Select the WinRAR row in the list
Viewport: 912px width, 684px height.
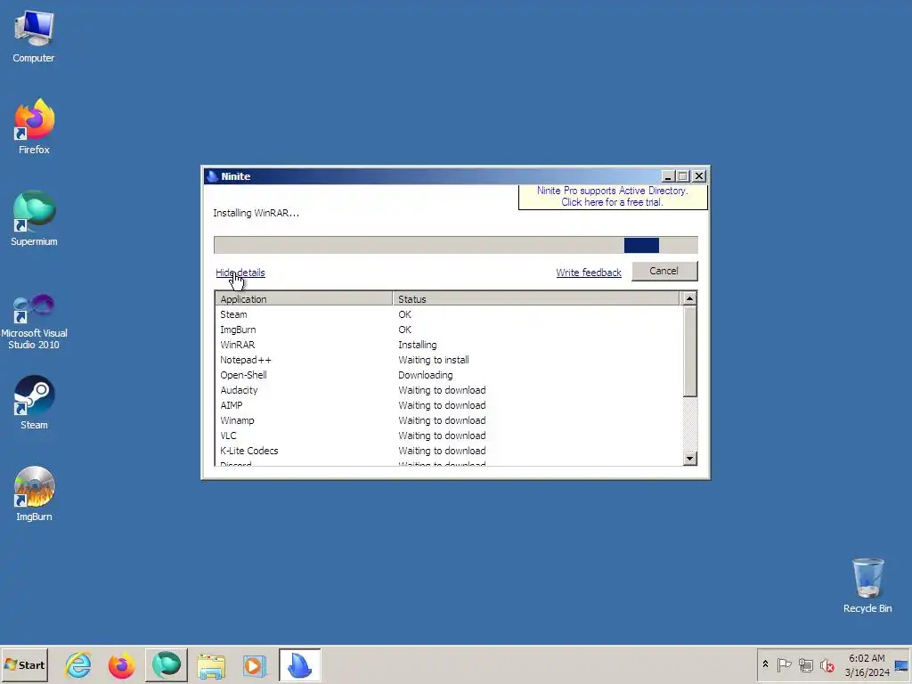(447, 345)
